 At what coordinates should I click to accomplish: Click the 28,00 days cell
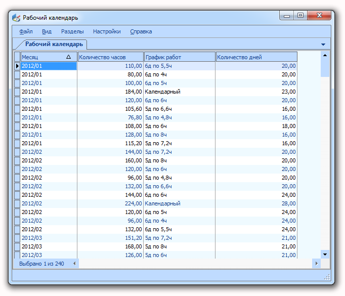click(x=256, y=203)
